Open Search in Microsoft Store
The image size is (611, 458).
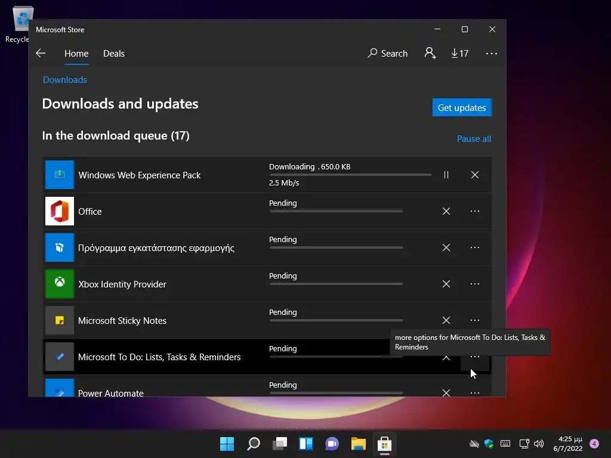pos(387,53)
